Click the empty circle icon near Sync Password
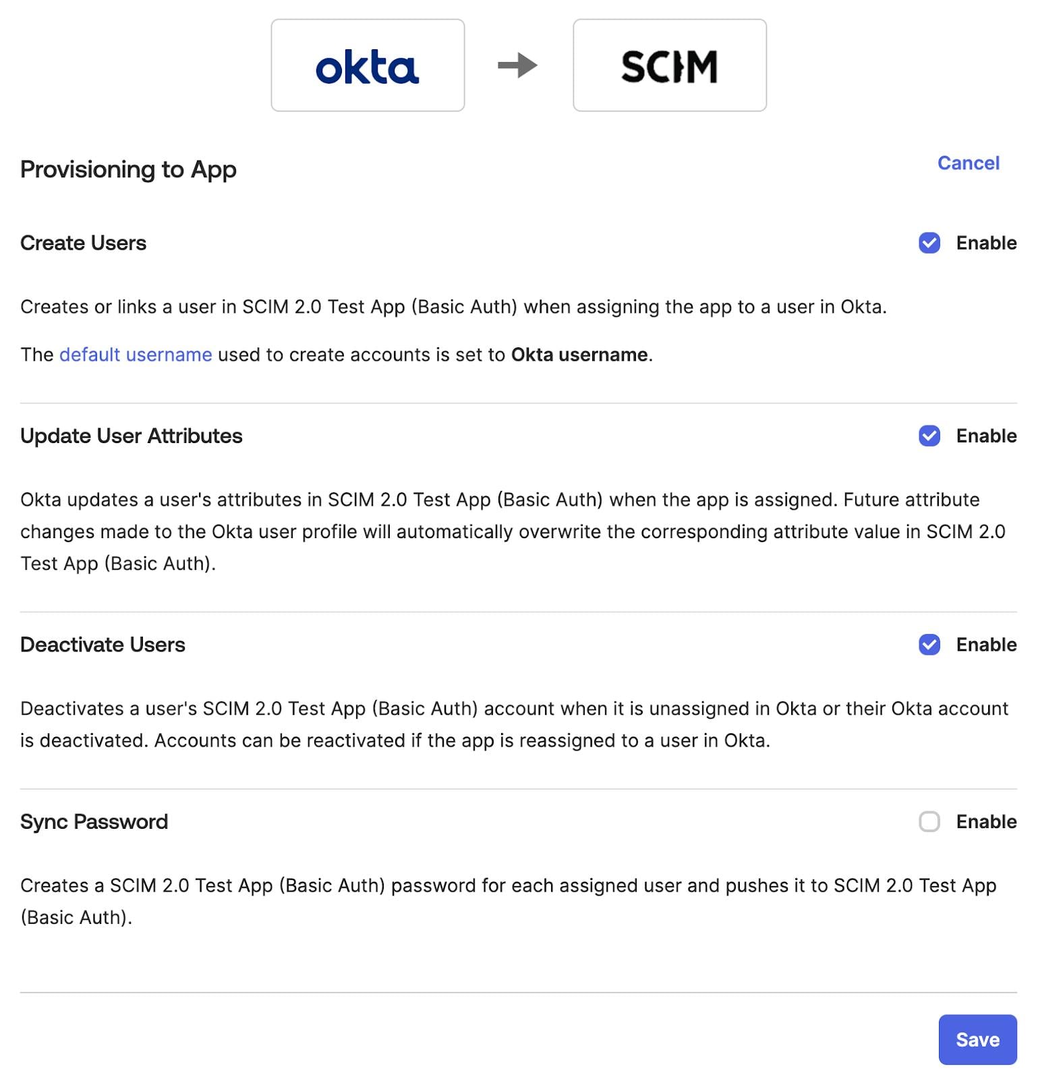 tap(930, 822)
